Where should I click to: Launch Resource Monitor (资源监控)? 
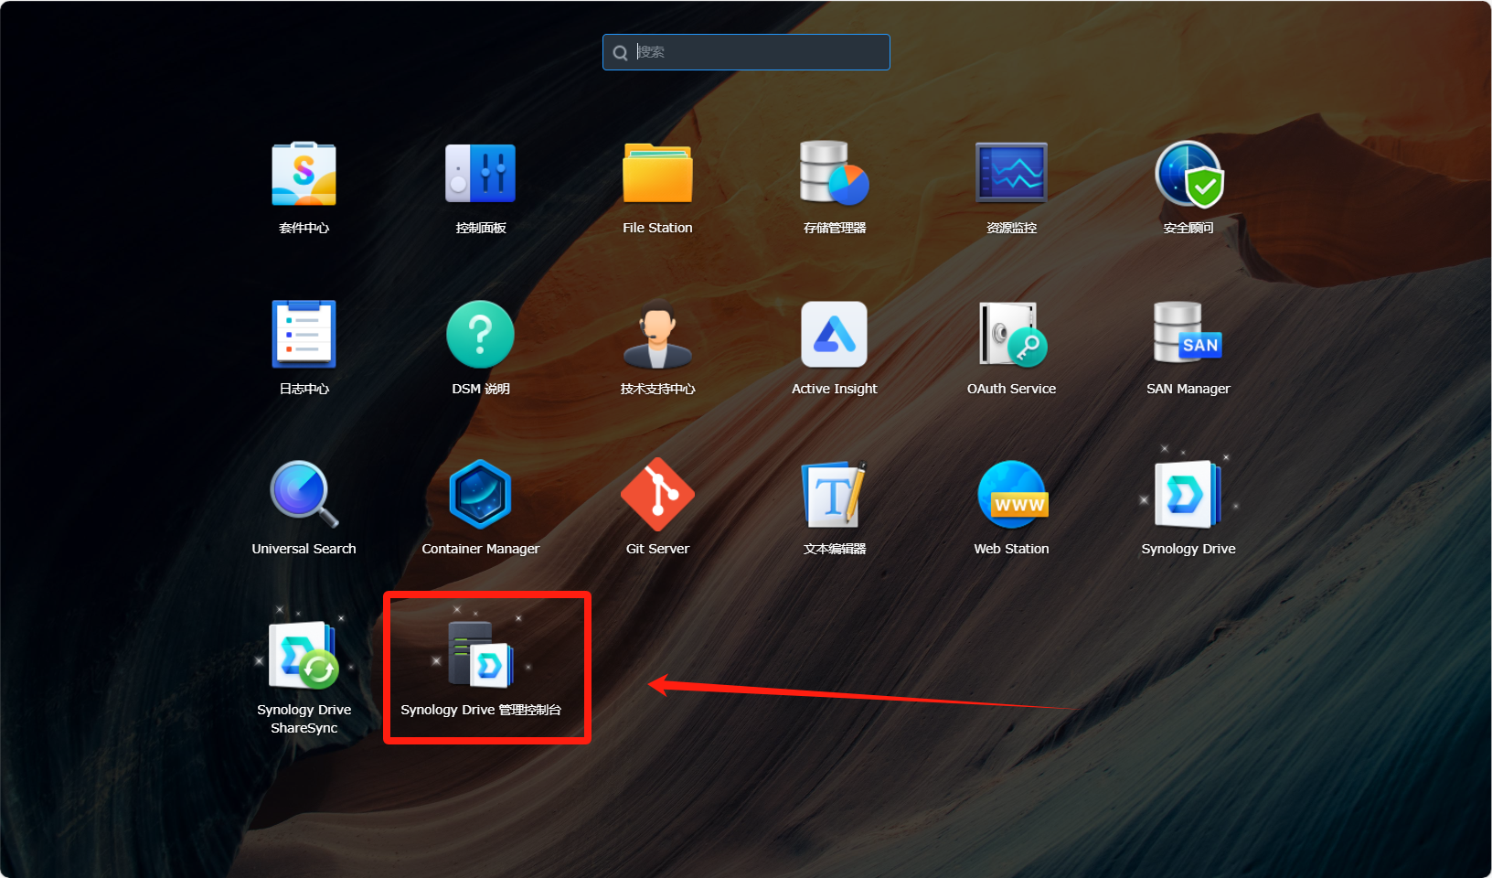pos(1011,175)
